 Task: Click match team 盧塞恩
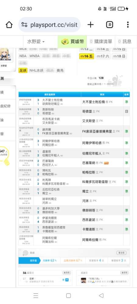[47, 151]
